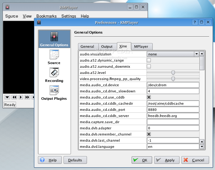Click media.audio_cd.cddb_port field
The height and width of the screenshot is (170, 215).
[173, 110]
